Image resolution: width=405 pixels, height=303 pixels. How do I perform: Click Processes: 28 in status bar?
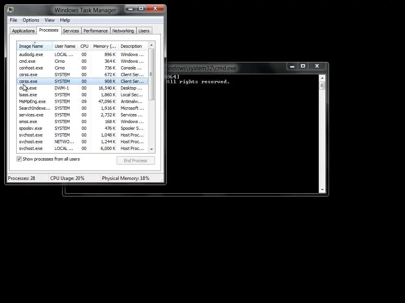[21, 178]
